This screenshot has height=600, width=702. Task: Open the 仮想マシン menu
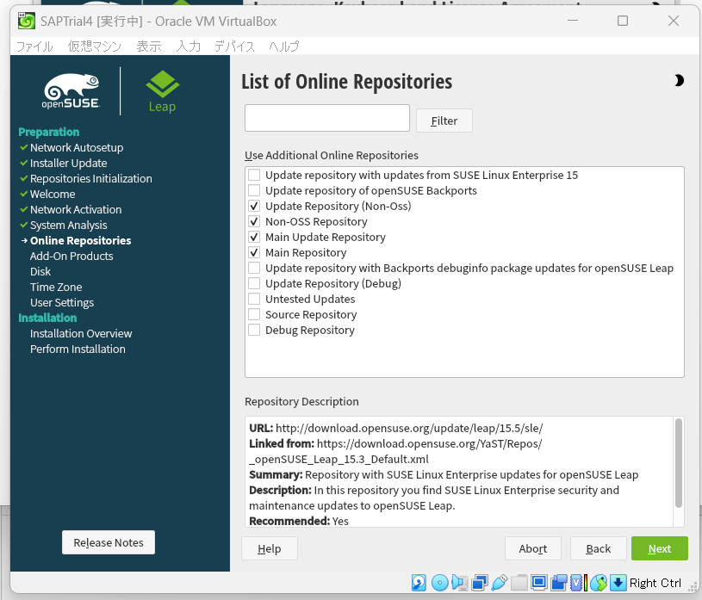[x=95, y=46]
